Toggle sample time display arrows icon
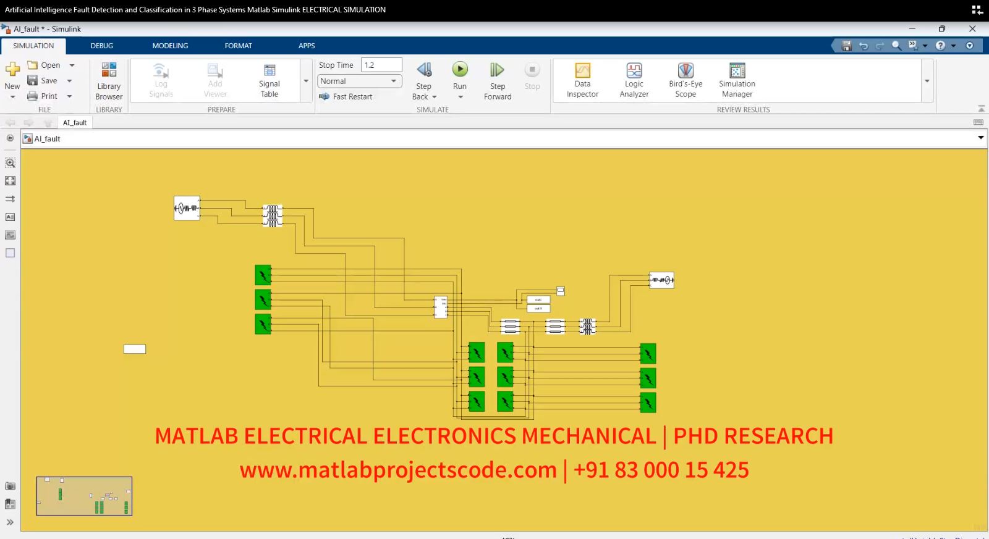 pos(10,199)
